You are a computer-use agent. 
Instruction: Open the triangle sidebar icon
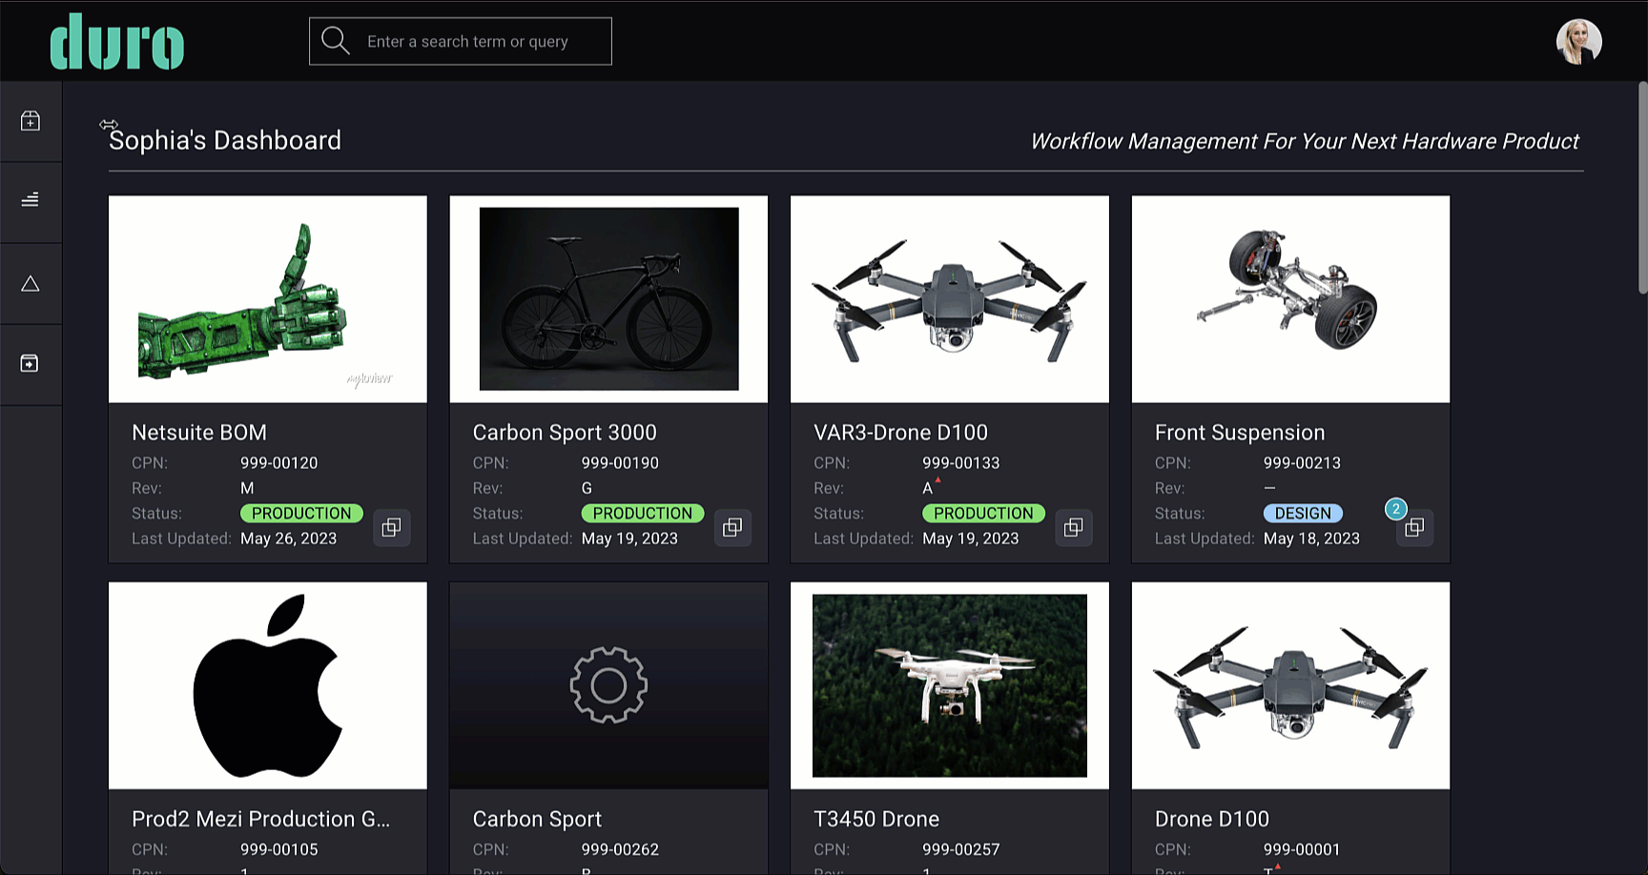(x=31, y=284)
